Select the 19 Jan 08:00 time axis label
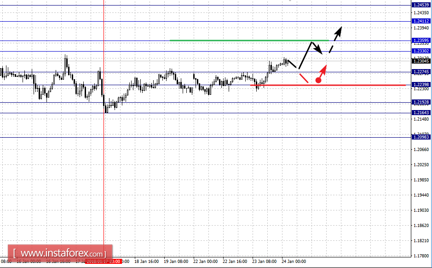This screenshot has height=268, width=432. click(x=176, y=262)
